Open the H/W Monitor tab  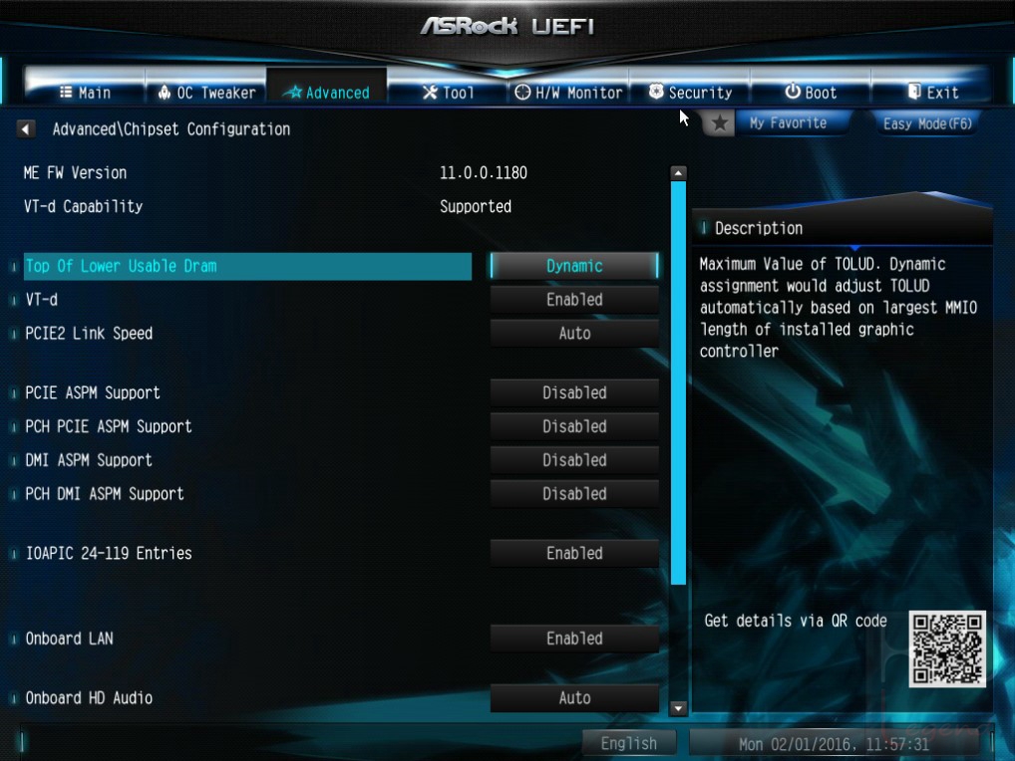[x=568, y=93]
